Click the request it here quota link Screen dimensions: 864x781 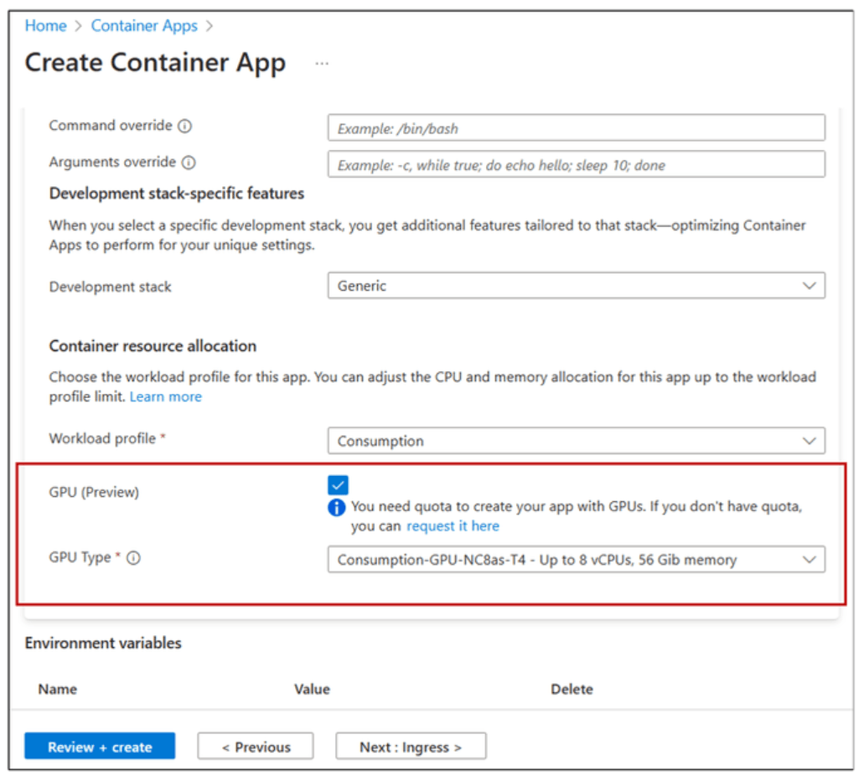point(453,525)
